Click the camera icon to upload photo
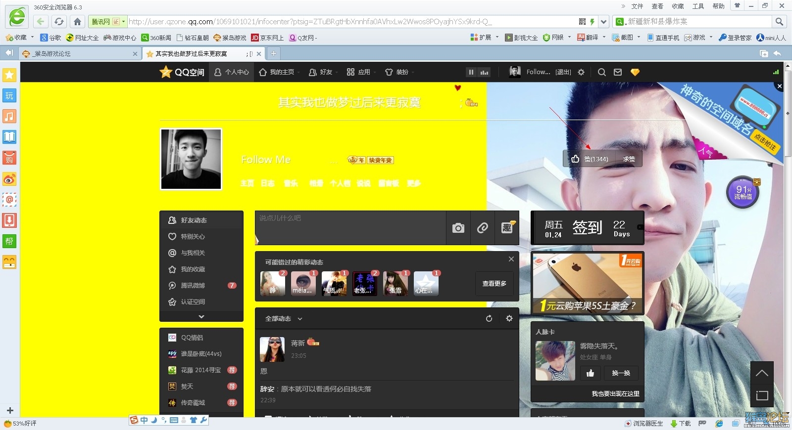The width and height of the screenshot is (792, 430). (458, 228)
